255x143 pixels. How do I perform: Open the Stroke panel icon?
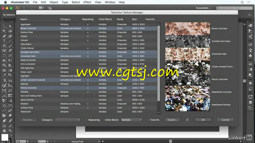point(251,64)
